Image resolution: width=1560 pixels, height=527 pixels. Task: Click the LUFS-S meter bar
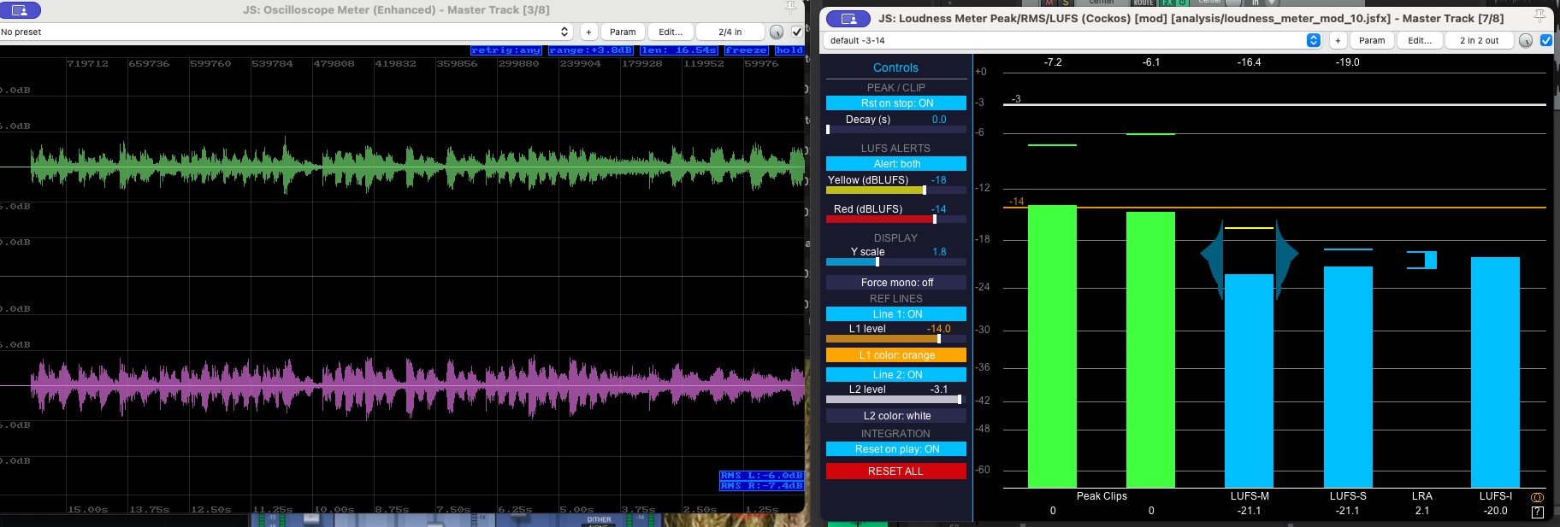click(1348, 378)
